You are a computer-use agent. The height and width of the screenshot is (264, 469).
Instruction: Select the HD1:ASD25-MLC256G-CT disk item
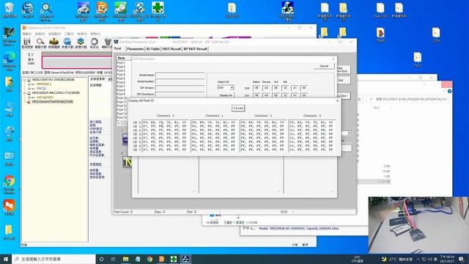tap(56, 93)
